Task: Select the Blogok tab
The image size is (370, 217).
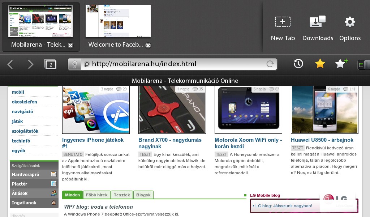Action: [x=143, y=195]
